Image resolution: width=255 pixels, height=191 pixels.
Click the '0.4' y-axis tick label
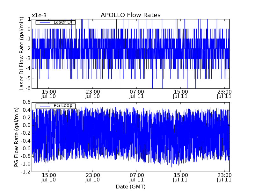pyautogui.click(x=27, y=110)
